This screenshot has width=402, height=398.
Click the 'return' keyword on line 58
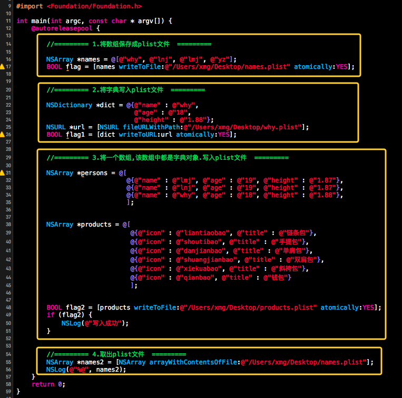click(43, 384)
